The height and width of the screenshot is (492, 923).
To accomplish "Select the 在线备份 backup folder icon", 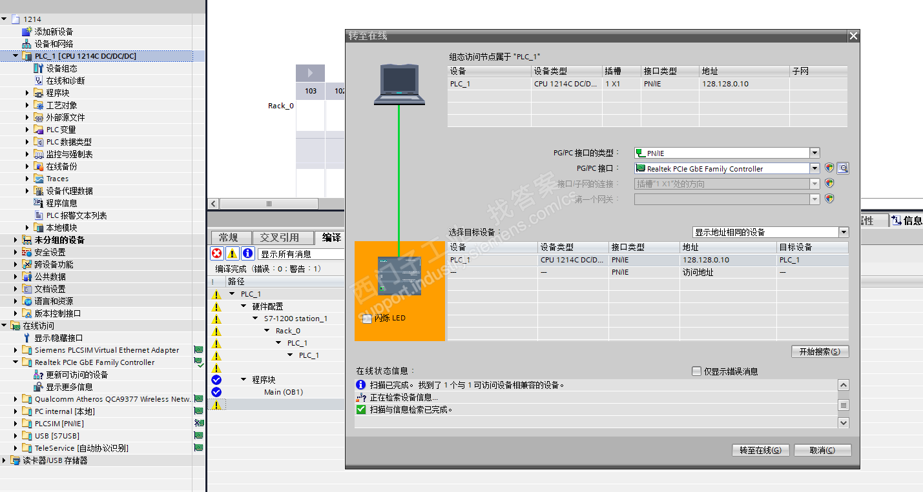I will 38,166.
